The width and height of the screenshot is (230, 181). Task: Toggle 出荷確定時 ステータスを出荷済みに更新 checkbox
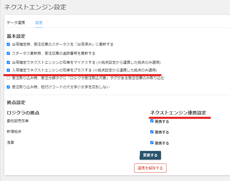coord(8,44)
